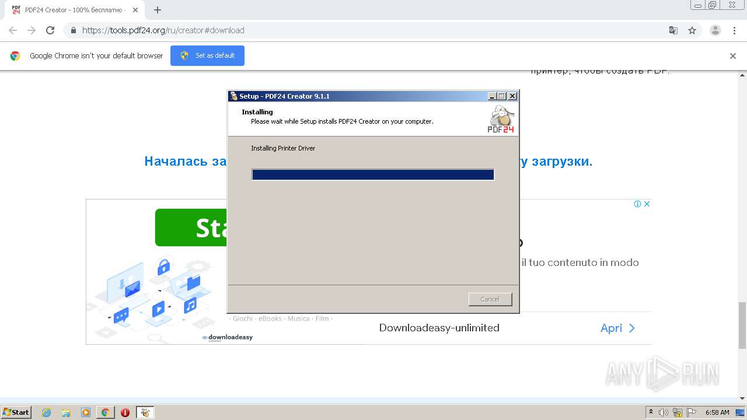The height and width of the screenshot is (420, 747).
Task: Click the Chrome back arrow
Action: click(x=13, y=30)
